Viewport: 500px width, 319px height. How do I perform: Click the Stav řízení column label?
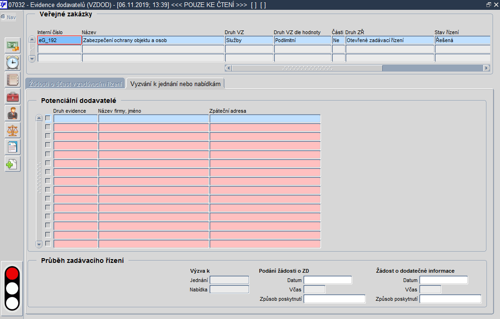pos(447,32)
